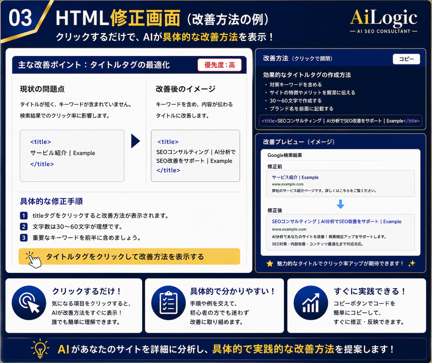Click text 重要なキーワードを前半に含めましょう。
The width and height of the screenshot is (432, 363).
(x=87, y=238)
